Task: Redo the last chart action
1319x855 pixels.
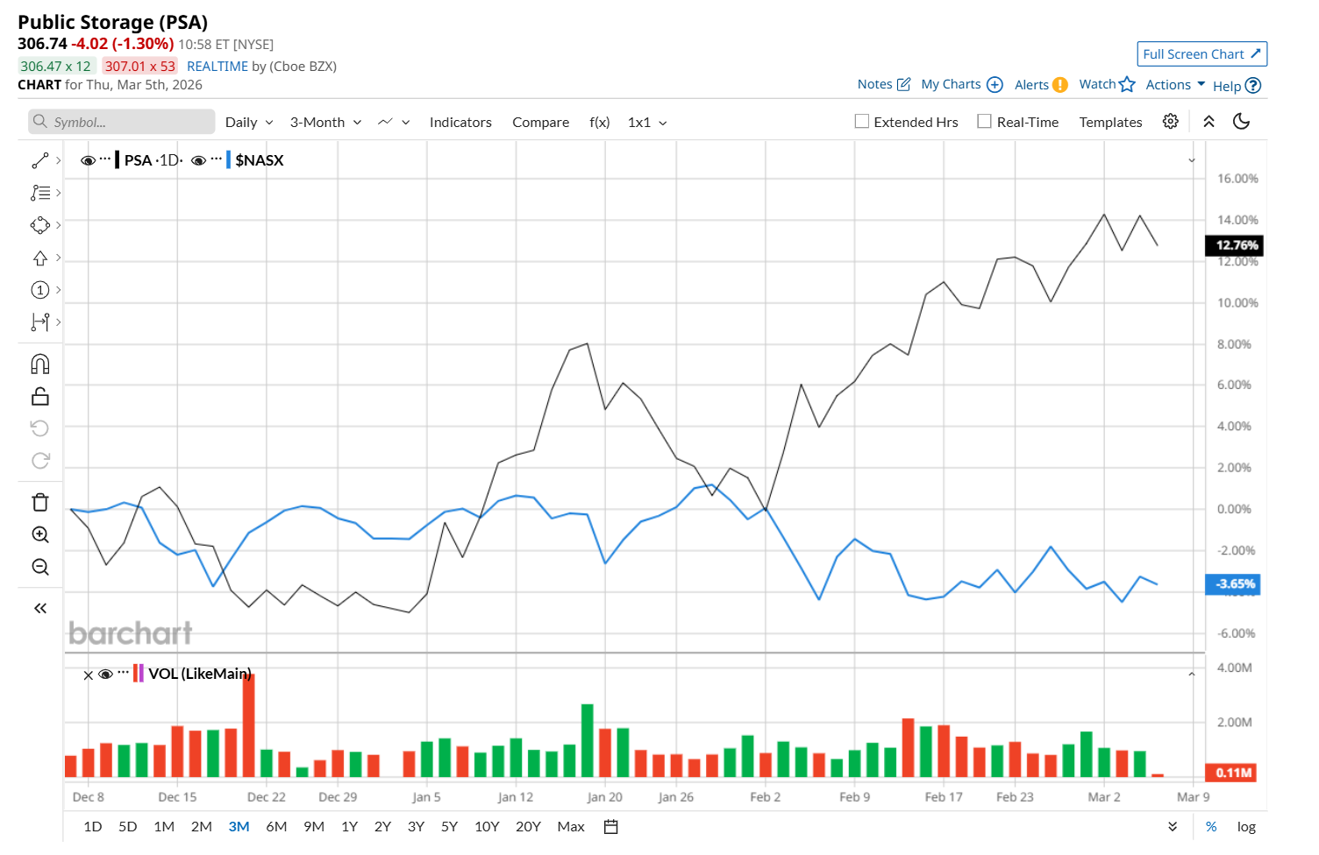Action: (x=40, y=461)
